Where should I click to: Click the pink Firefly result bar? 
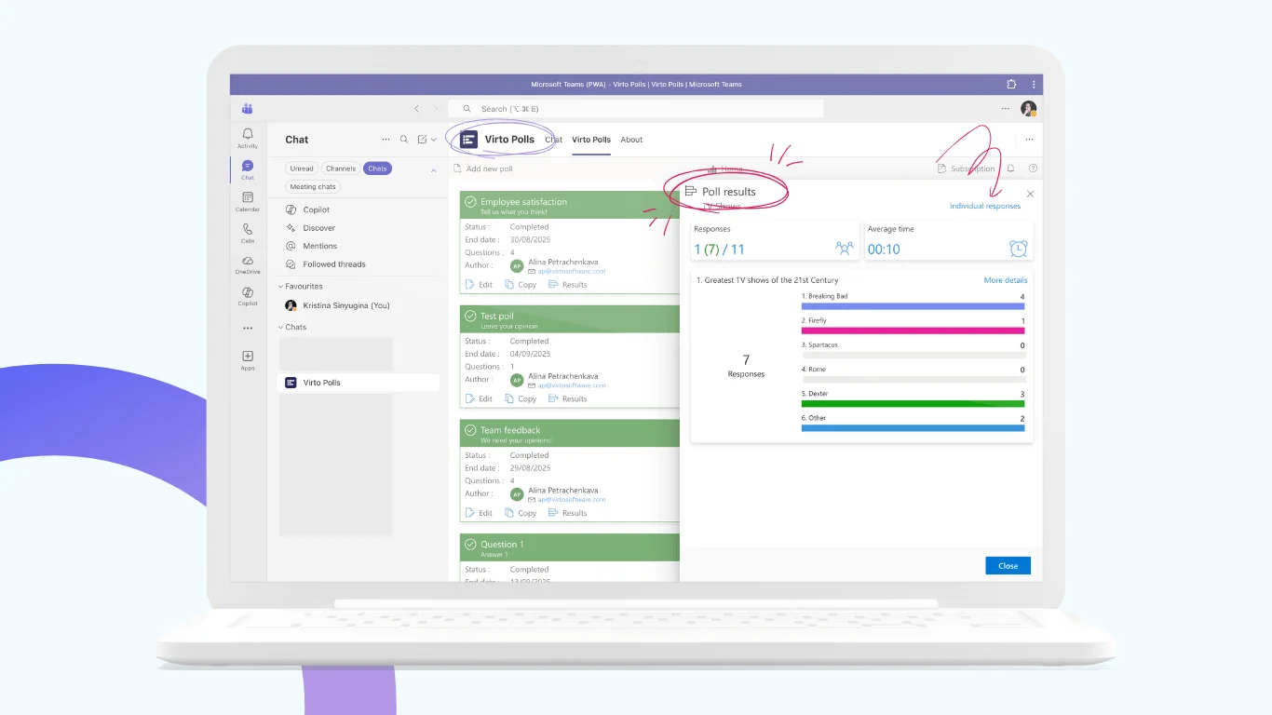coord(913,331)
